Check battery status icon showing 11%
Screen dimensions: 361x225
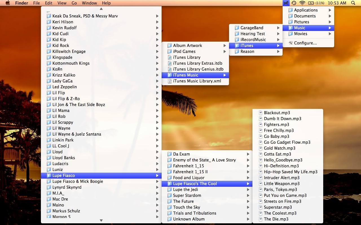click(311, 3)
